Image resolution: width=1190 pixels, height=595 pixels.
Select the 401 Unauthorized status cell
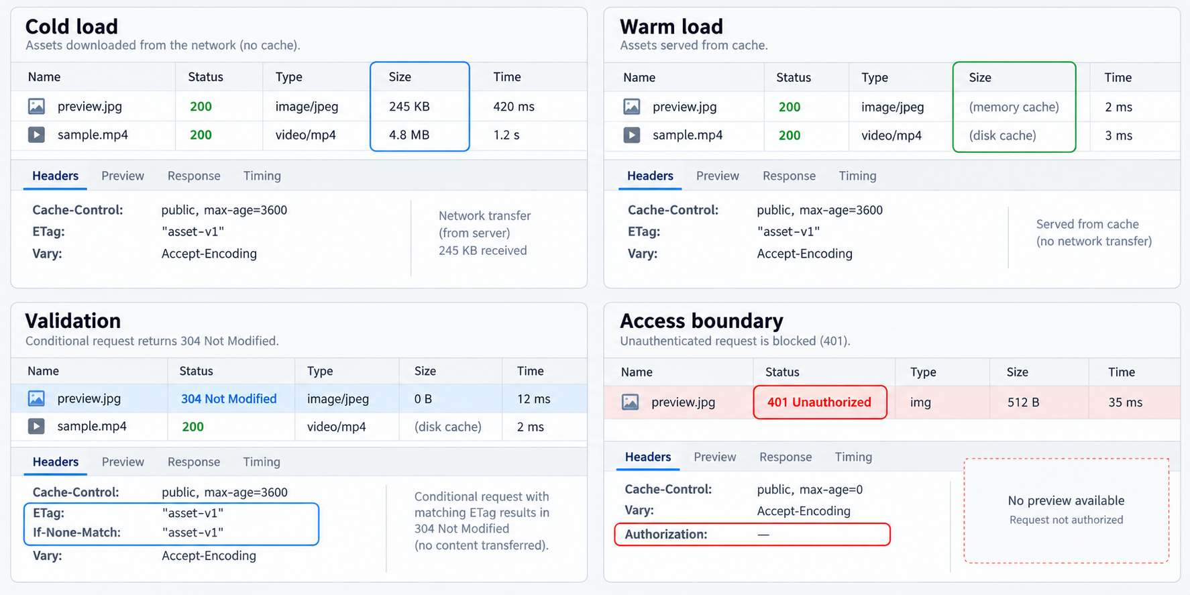pos(820,402)
